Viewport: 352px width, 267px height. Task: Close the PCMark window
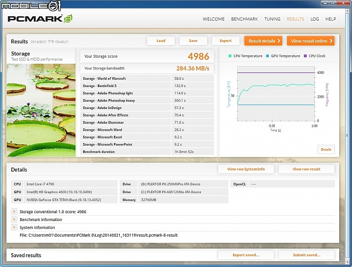pos(344,3)
